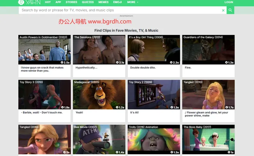The image size is (254, 156).
Task: Play icon on The Sessions 2.1s clip
Action: (117, 62)
